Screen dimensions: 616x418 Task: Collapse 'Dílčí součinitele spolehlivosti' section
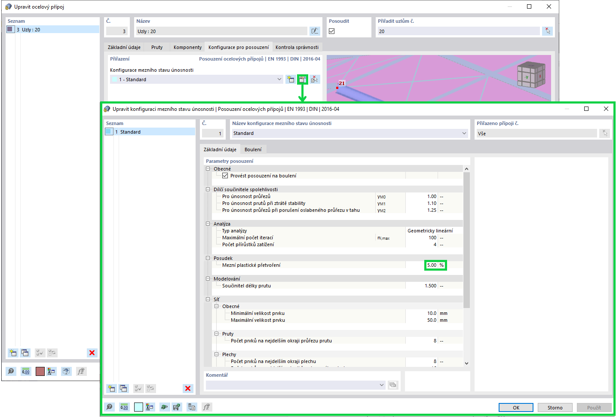point(208,189)
